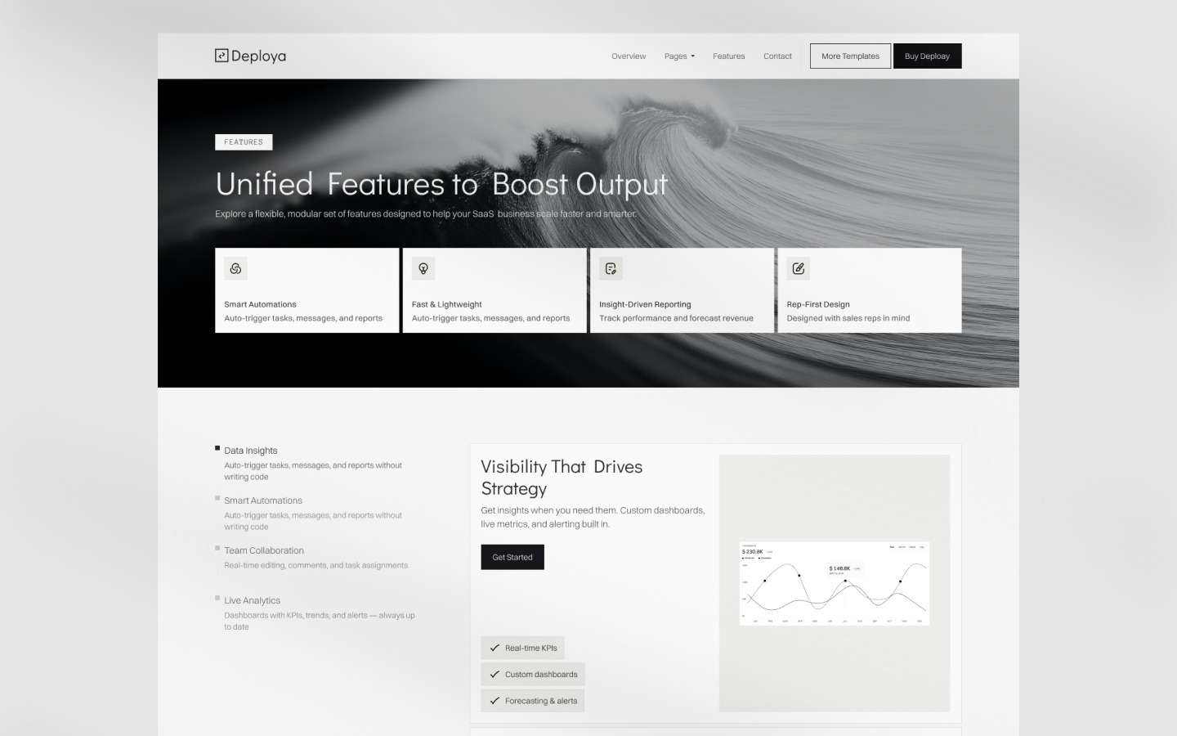
Task: Select the Live Analytics tab
Action: tap(252, 600)
